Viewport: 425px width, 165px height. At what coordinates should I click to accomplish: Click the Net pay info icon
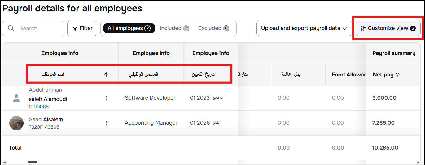click(x=398, y=75)
